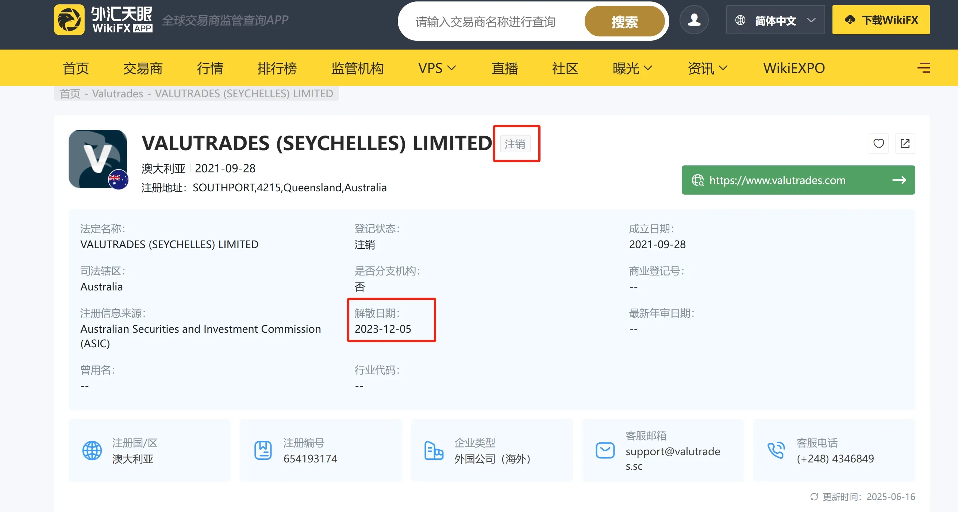Open the hamburger menu in the yellow navigation bar

923,68
